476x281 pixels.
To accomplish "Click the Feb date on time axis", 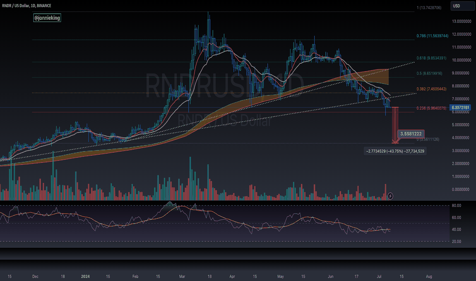I will pyautogui.click(x=135, y=276).
